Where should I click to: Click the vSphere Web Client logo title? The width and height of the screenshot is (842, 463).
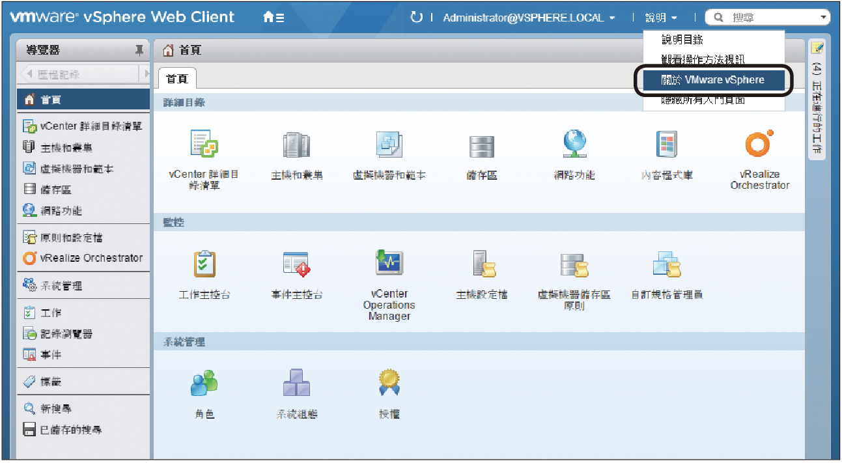pos(122,18)
